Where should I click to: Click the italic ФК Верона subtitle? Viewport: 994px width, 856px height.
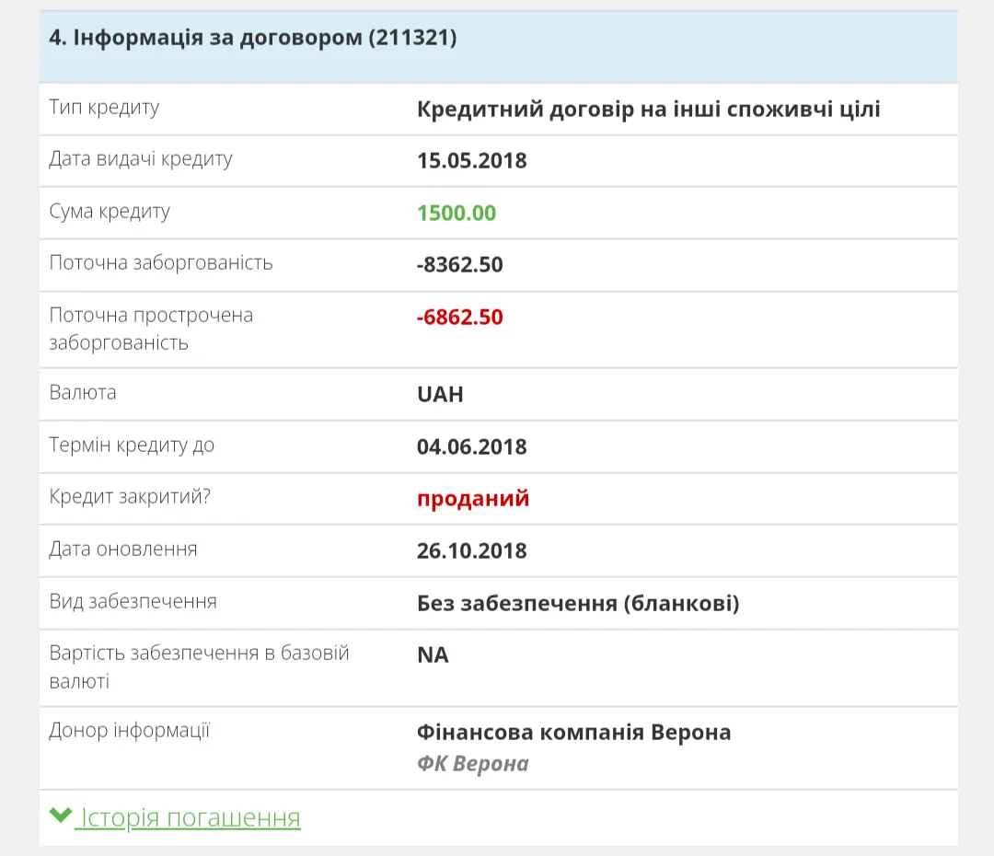click(x=472, y=764)
